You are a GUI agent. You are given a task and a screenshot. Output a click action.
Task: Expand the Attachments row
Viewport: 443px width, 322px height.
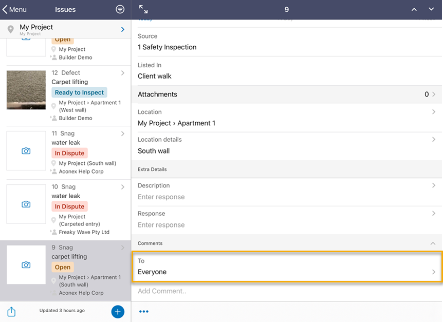(286, 94)
